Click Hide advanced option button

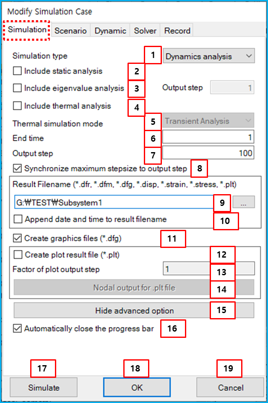[x=134, y=311]
